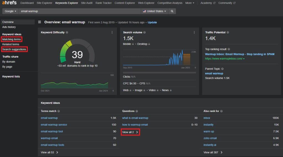Click Terms match help icon
This screenshot has height=157, width=283.
pos(59,111)
